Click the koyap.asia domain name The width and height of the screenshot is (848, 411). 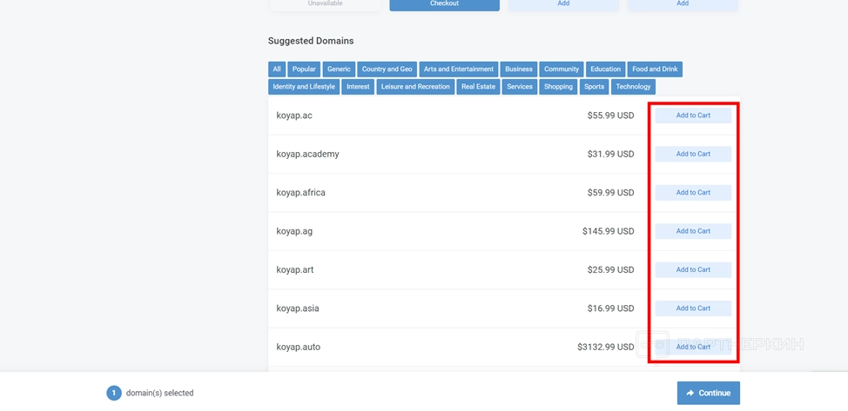click(x=298, y=308)
